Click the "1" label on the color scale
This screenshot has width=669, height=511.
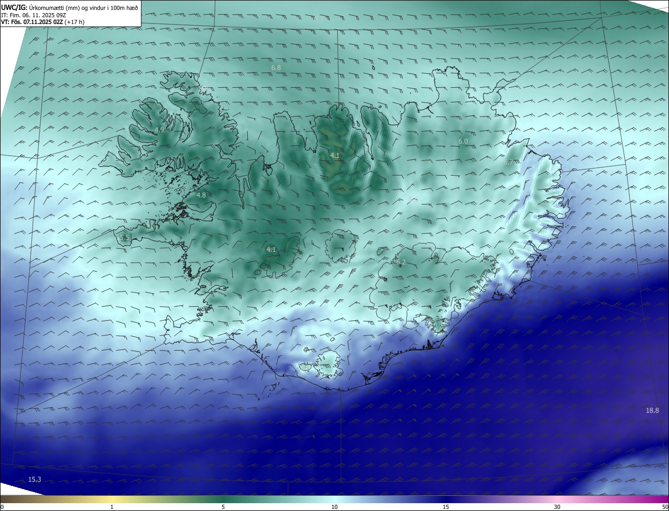[112, 507]
